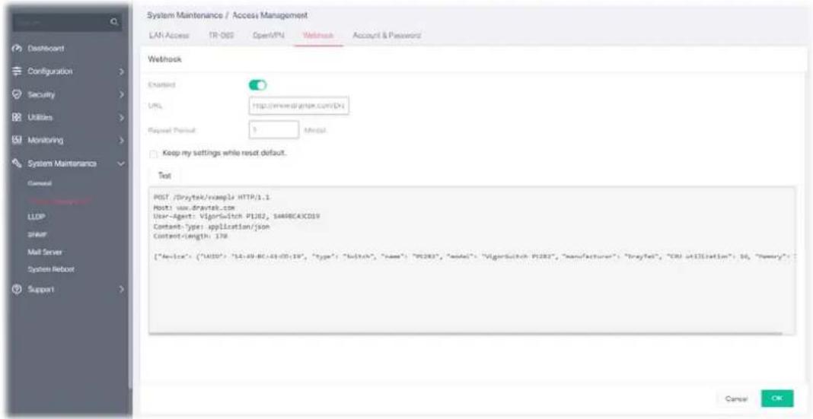Select the Configuration sliders icon
The width and height of the screenshot is (813, 419).
pos(15,71)
